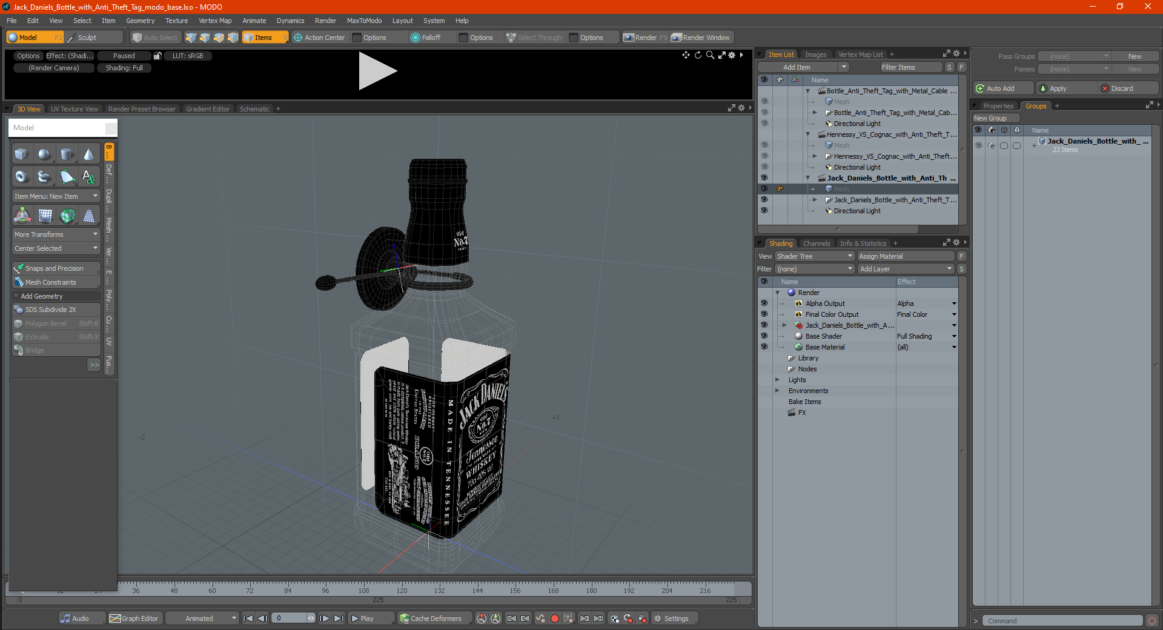This screenshot has width=1163, height=630.
Task: Open the More Transforms dropdown
Action: pyautogui.click(x=56, y=234)
